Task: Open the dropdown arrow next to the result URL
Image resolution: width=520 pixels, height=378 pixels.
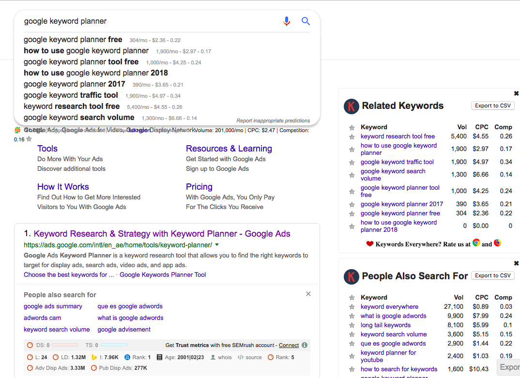Action: pos(217,245)
